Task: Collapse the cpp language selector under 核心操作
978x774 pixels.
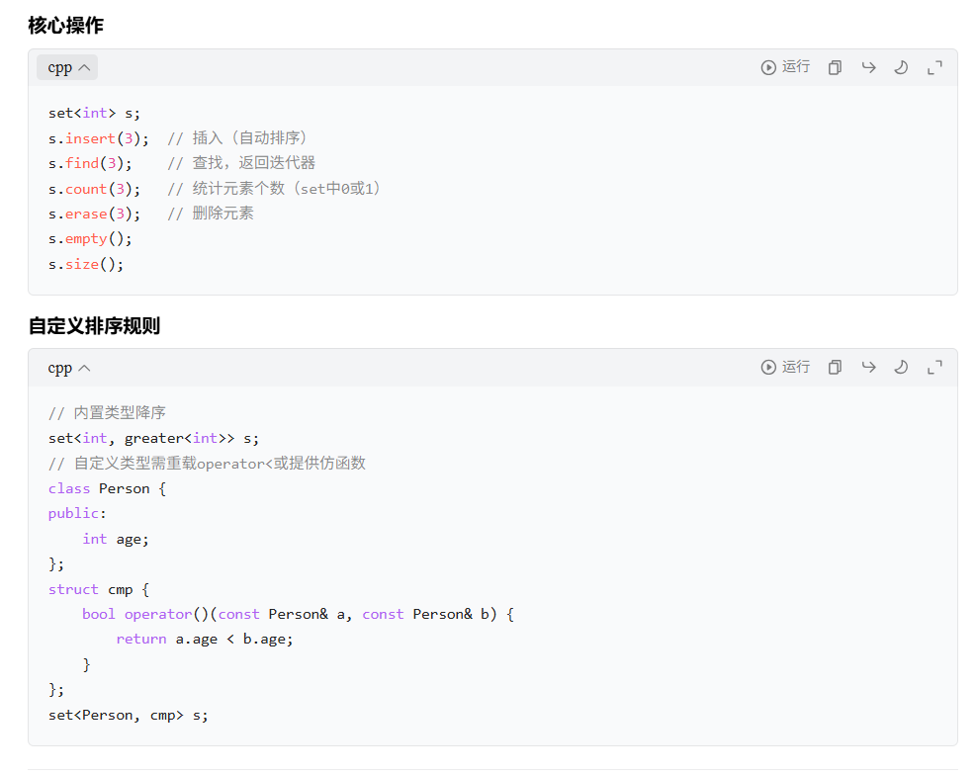Action: (x=68, y=67)
